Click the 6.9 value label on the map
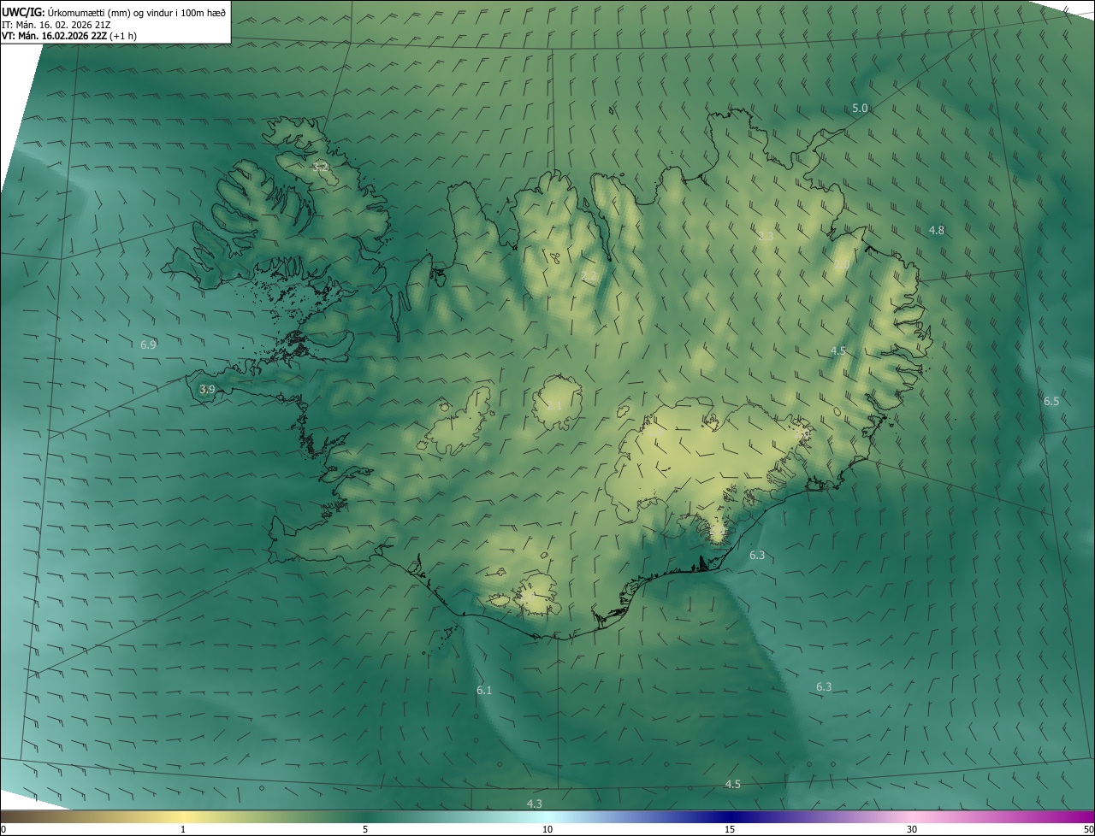This screenshot has height=836, width=1095. pyautogui.click(x=148, y=345)
